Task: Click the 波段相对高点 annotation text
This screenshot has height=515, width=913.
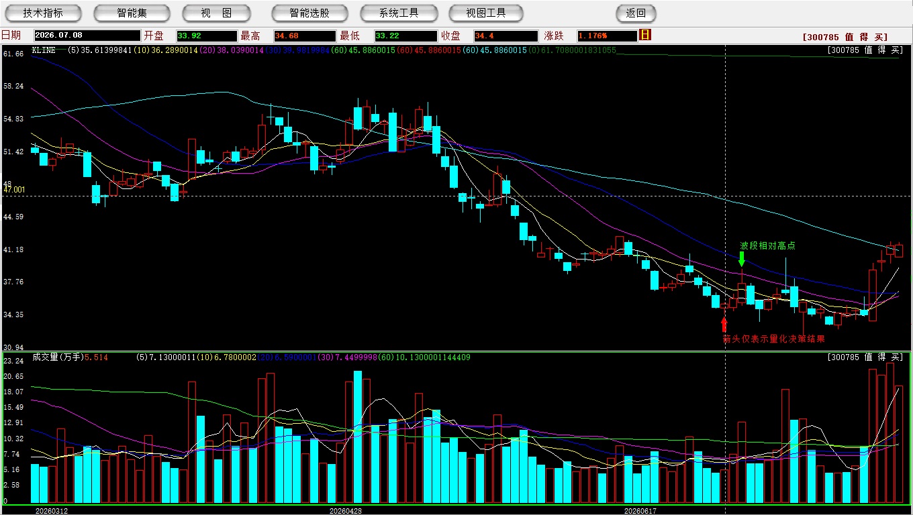Action: pyautogui.click(x=767, y=246)
